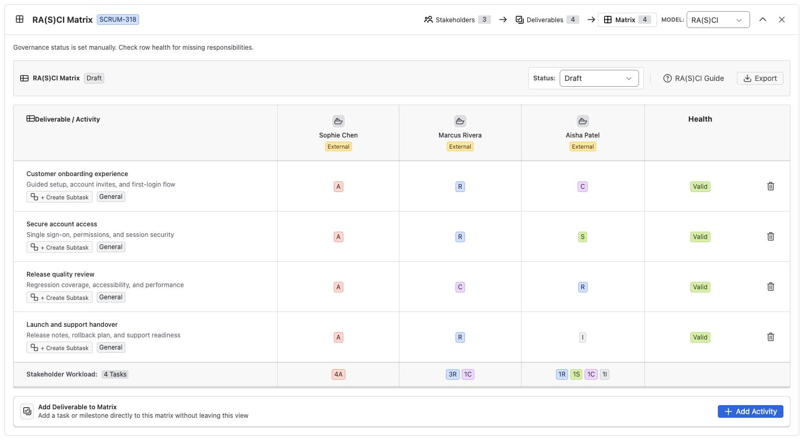The height and width of the screenshot is (440, 803).
Task: Click Sophie Chen's stakeholder avatar icon
Action: pos(339,121)
